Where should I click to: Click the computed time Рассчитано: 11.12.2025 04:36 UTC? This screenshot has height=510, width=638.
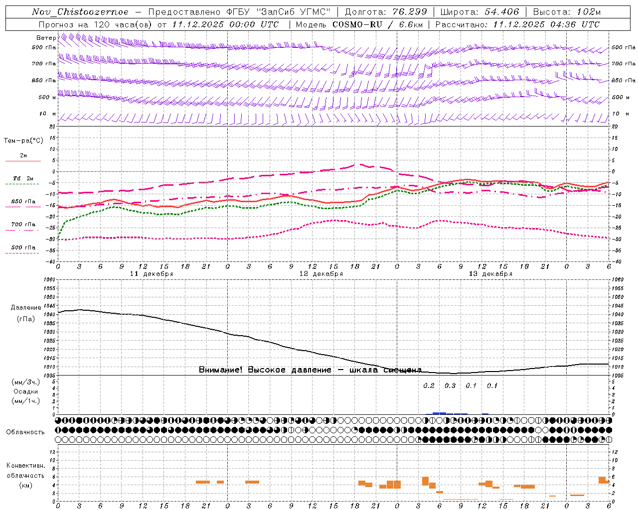[517, 24]
